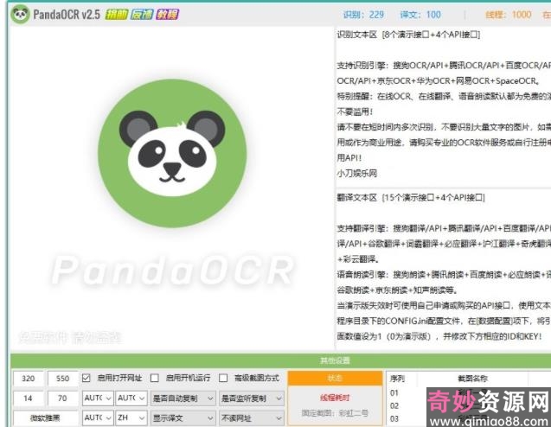Expand the 是否自动复制 dropdown

(x=183, y=398)
